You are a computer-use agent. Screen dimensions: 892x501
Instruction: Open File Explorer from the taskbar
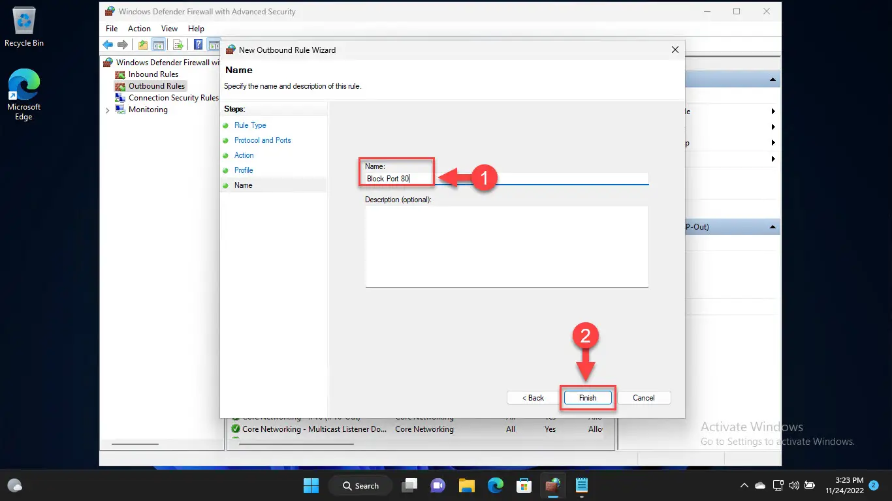click(x=466, y=485)
